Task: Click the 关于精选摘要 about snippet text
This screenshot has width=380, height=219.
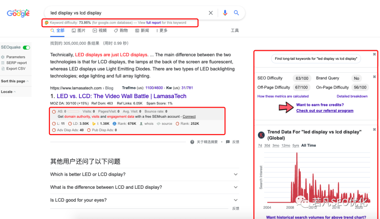Action: coord(207,142)
